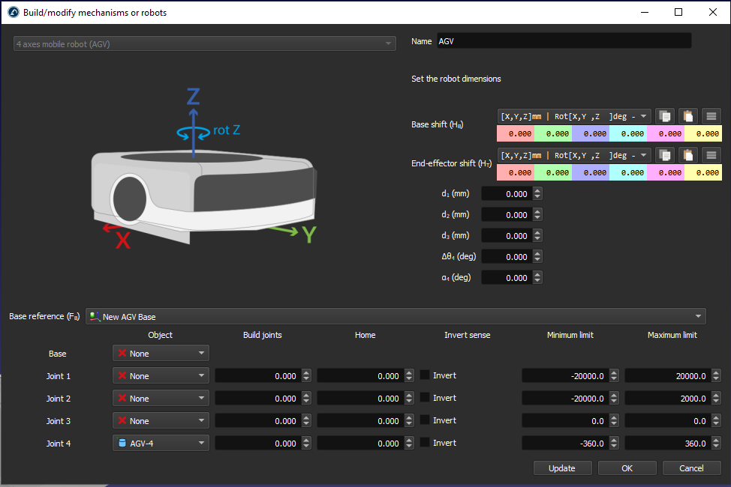
Task: Toggle the Joint 2 Invert checkbox
Action: pos(425,398)
